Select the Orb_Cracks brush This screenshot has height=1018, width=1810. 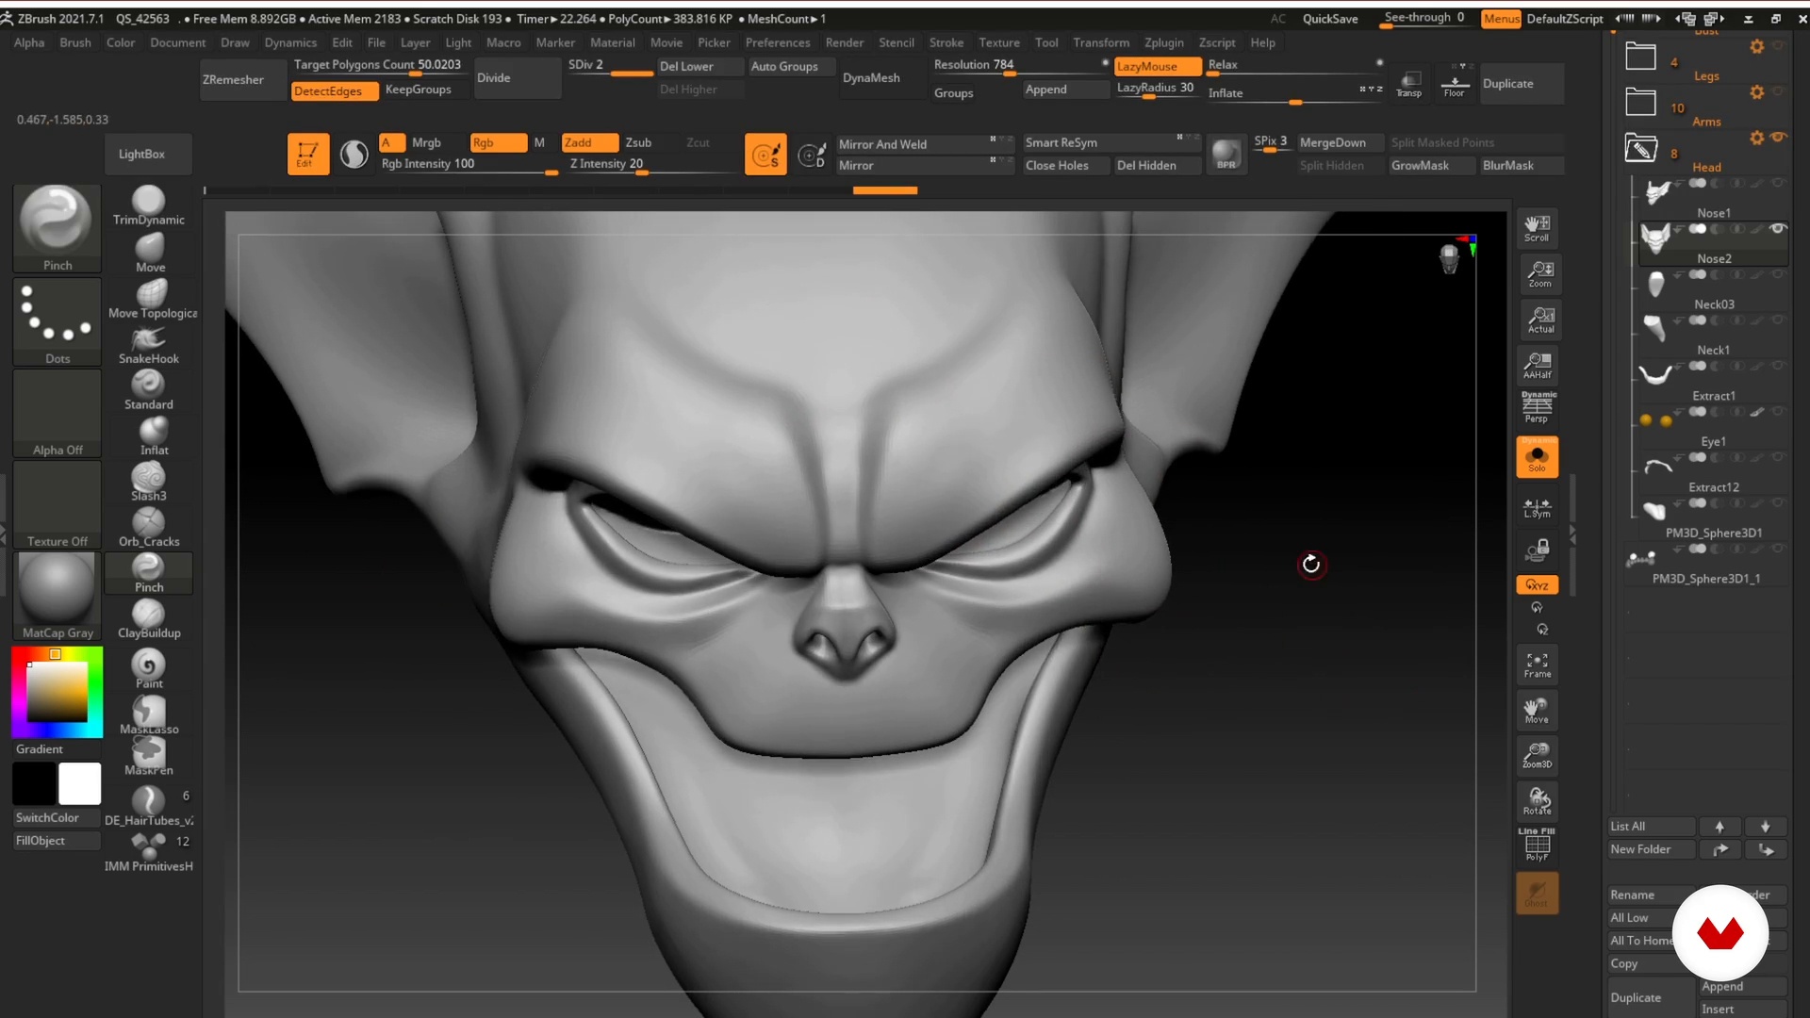pyautogui.click(x=149, y=528)
